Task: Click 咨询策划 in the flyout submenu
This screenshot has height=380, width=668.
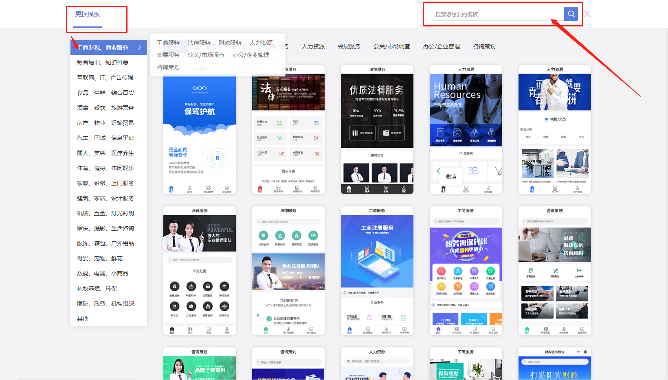Action: (x=168, y=67)
